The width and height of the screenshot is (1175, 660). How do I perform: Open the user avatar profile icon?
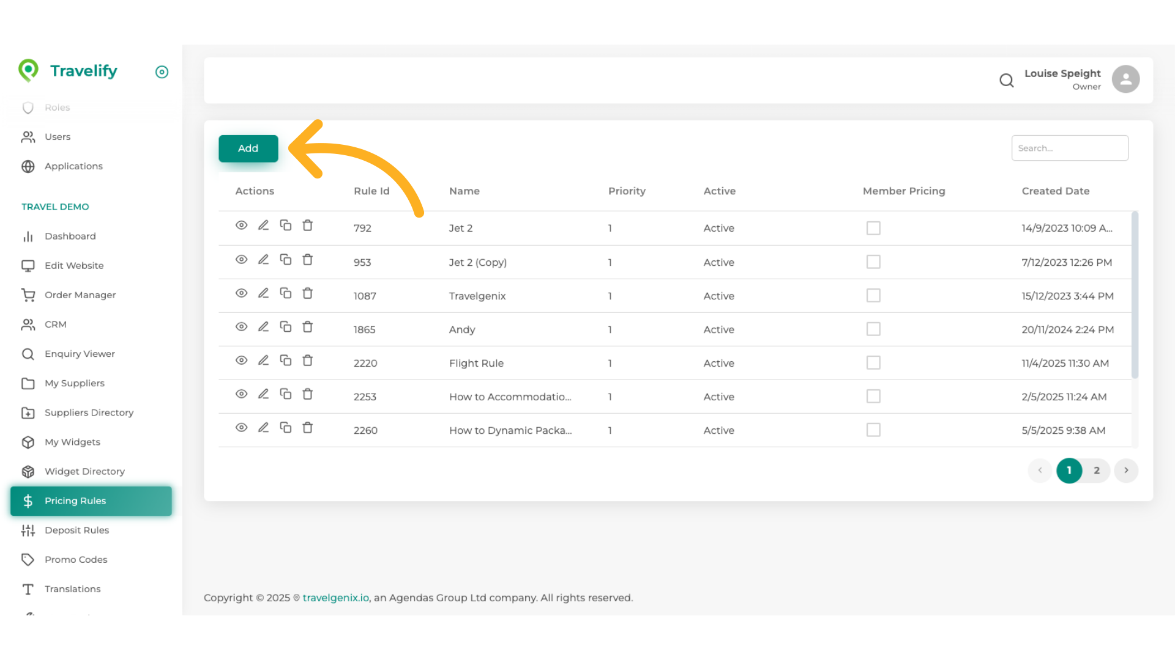point(1125,79)
